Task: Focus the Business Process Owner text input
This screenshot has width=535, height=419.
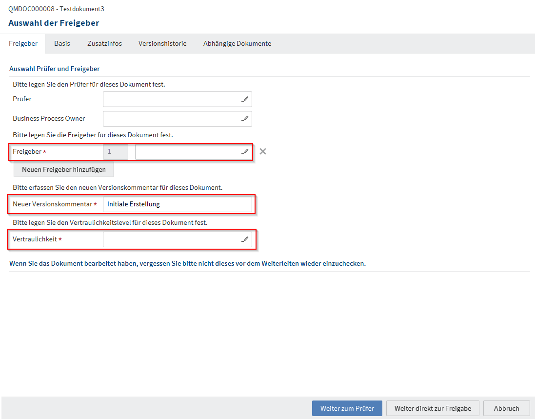Action: tap(171, 119)
